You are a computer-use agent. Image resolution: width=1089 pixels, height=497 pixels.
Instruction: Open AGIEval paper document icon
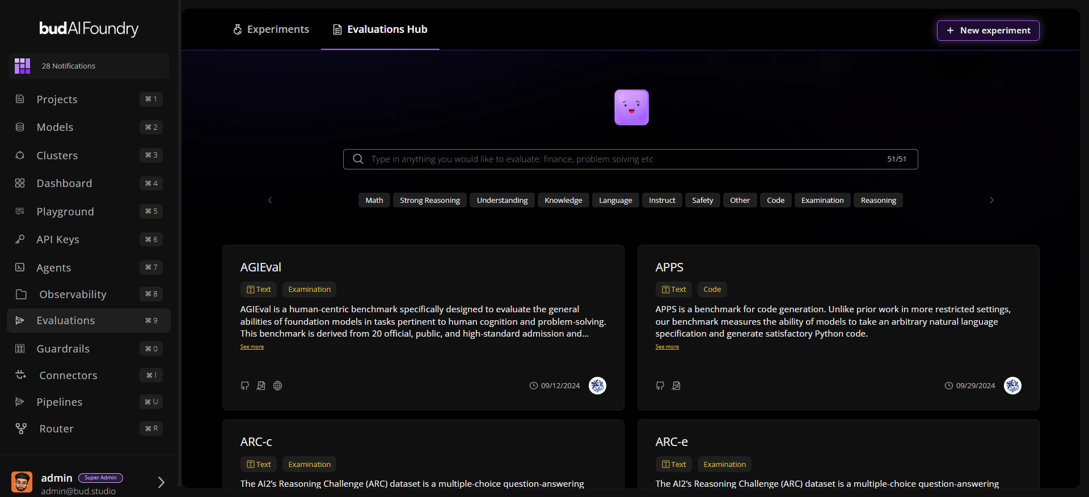pos(261,386)
